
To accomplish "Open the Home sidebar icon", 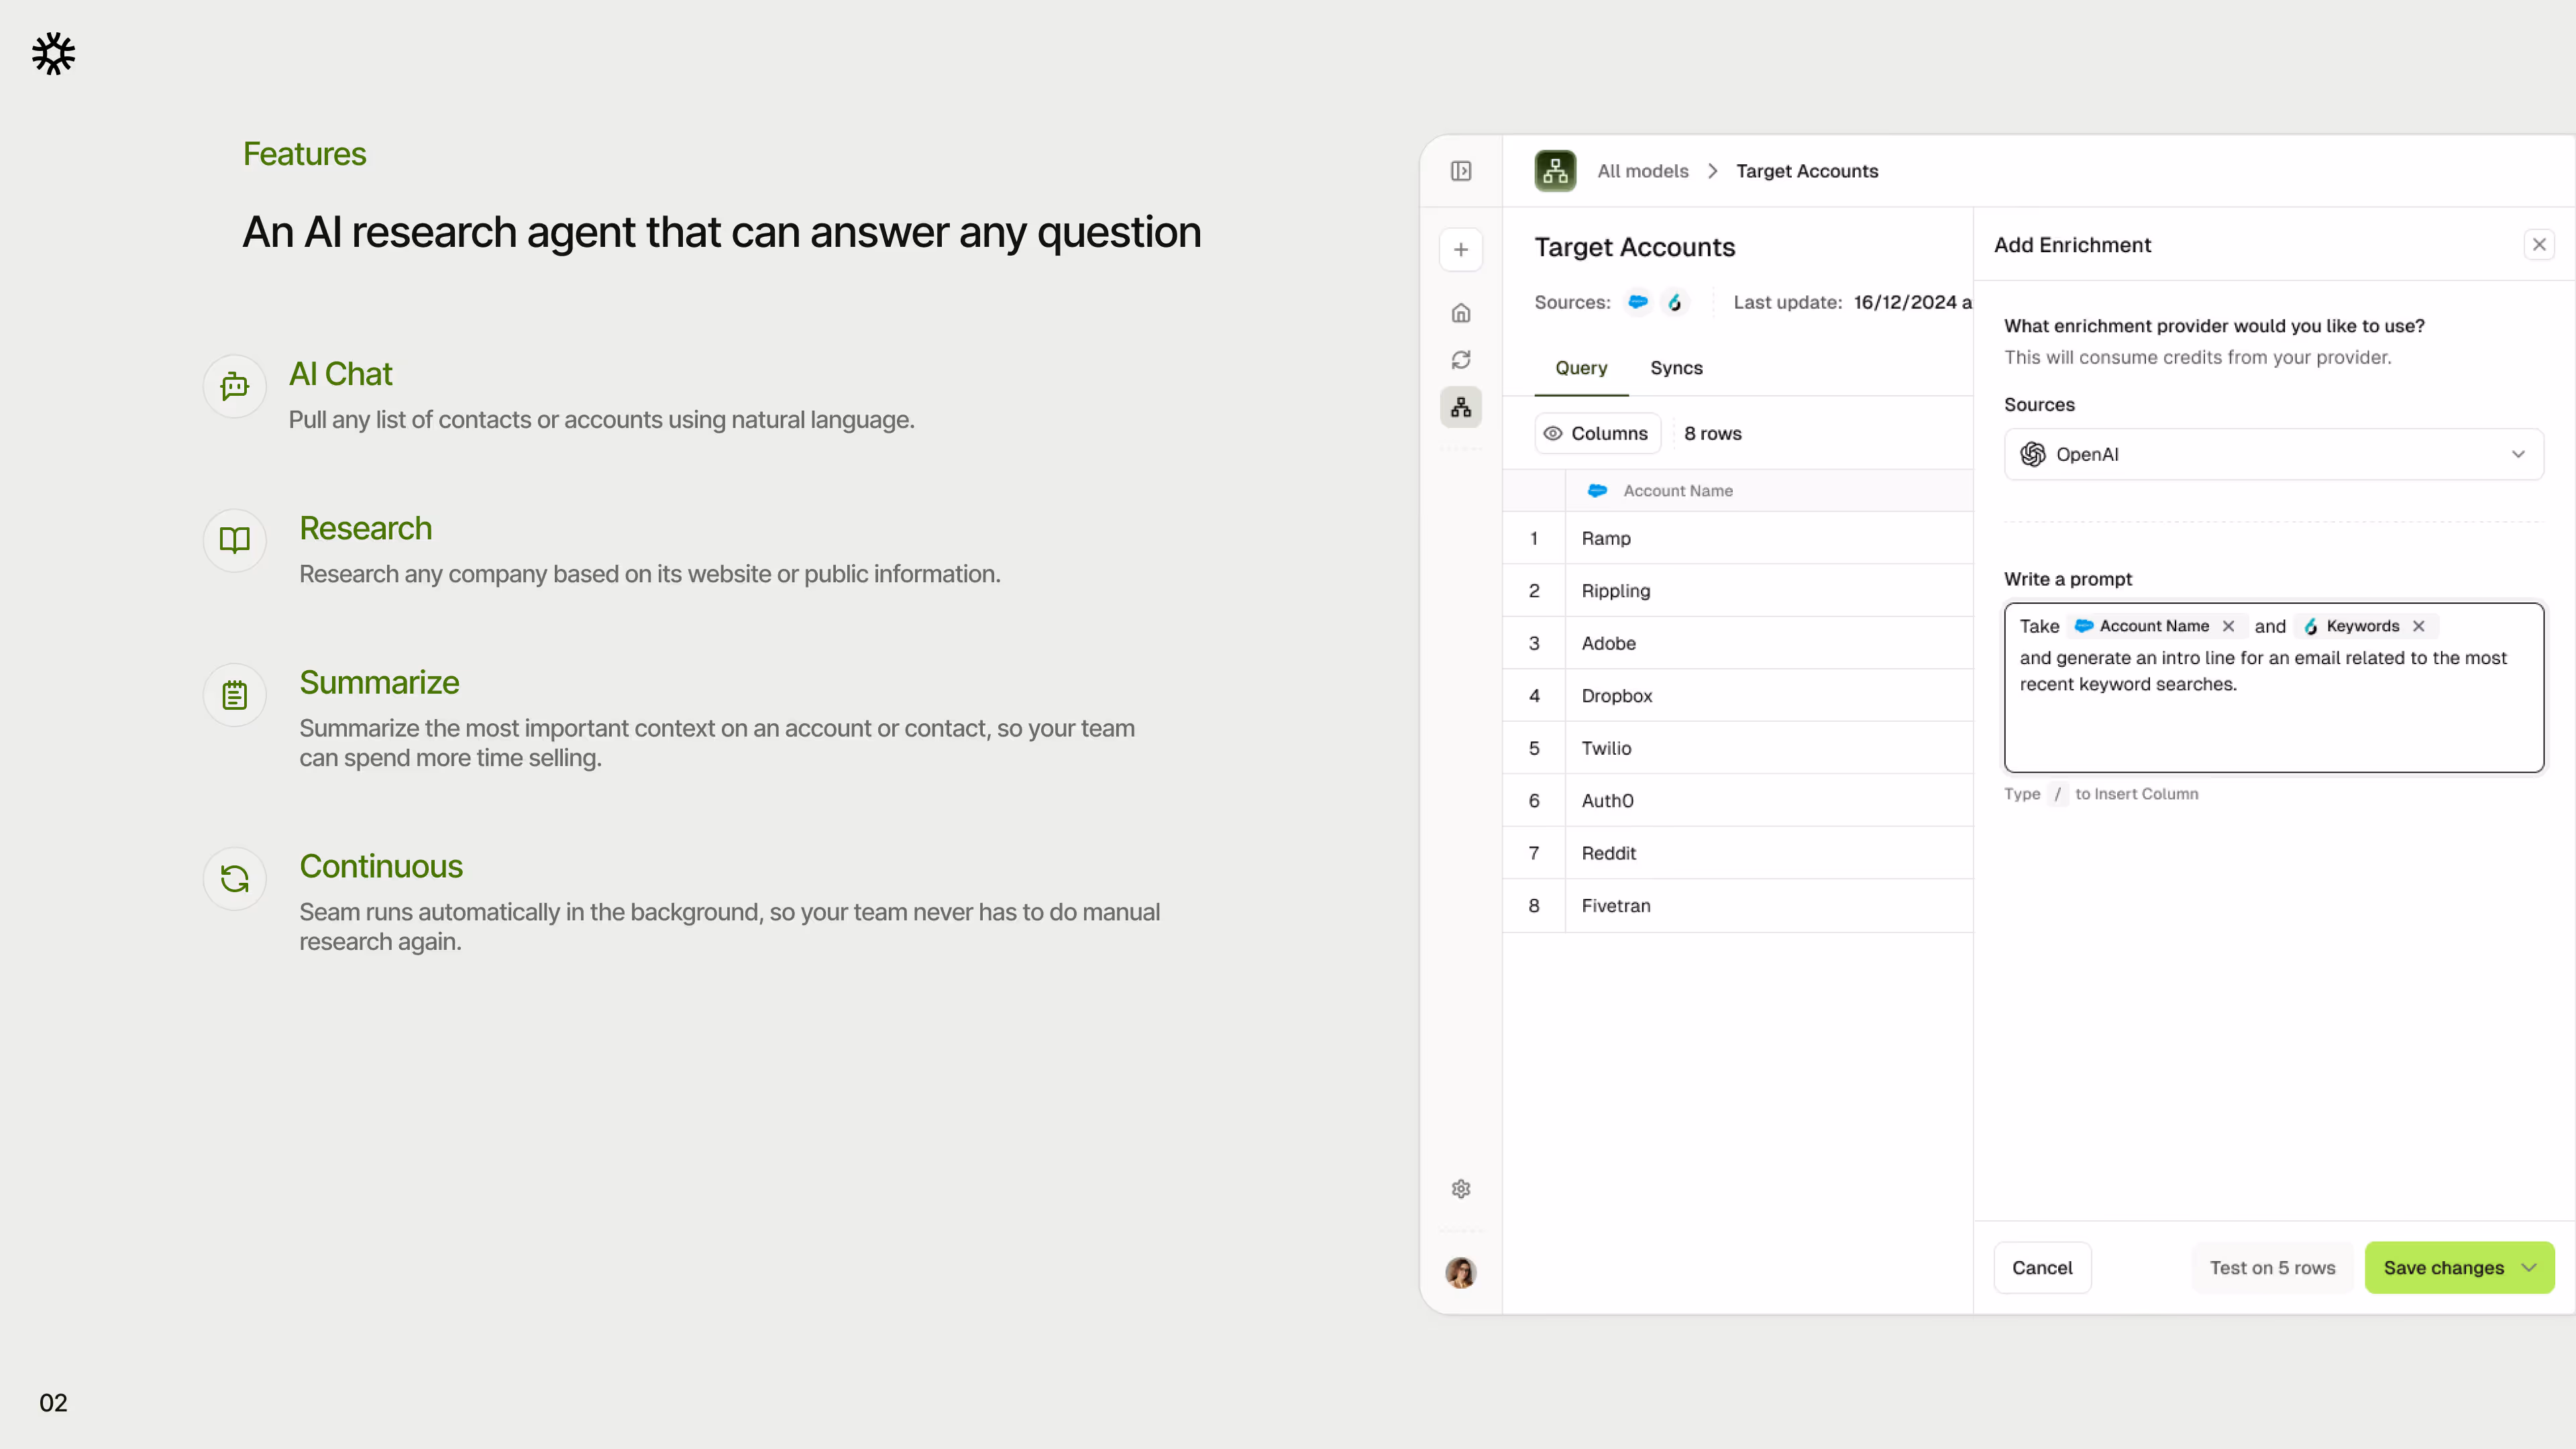I will (x=1461, y=313).
